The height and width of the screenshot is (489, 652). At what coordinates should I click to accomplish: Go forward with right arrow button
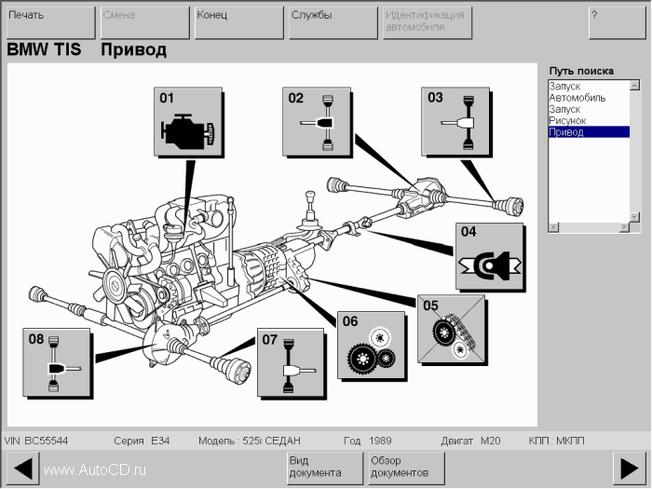(x=629, y=469)
